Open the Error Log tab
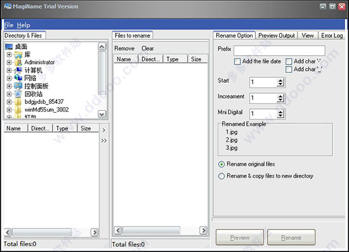 click(332, 35)
